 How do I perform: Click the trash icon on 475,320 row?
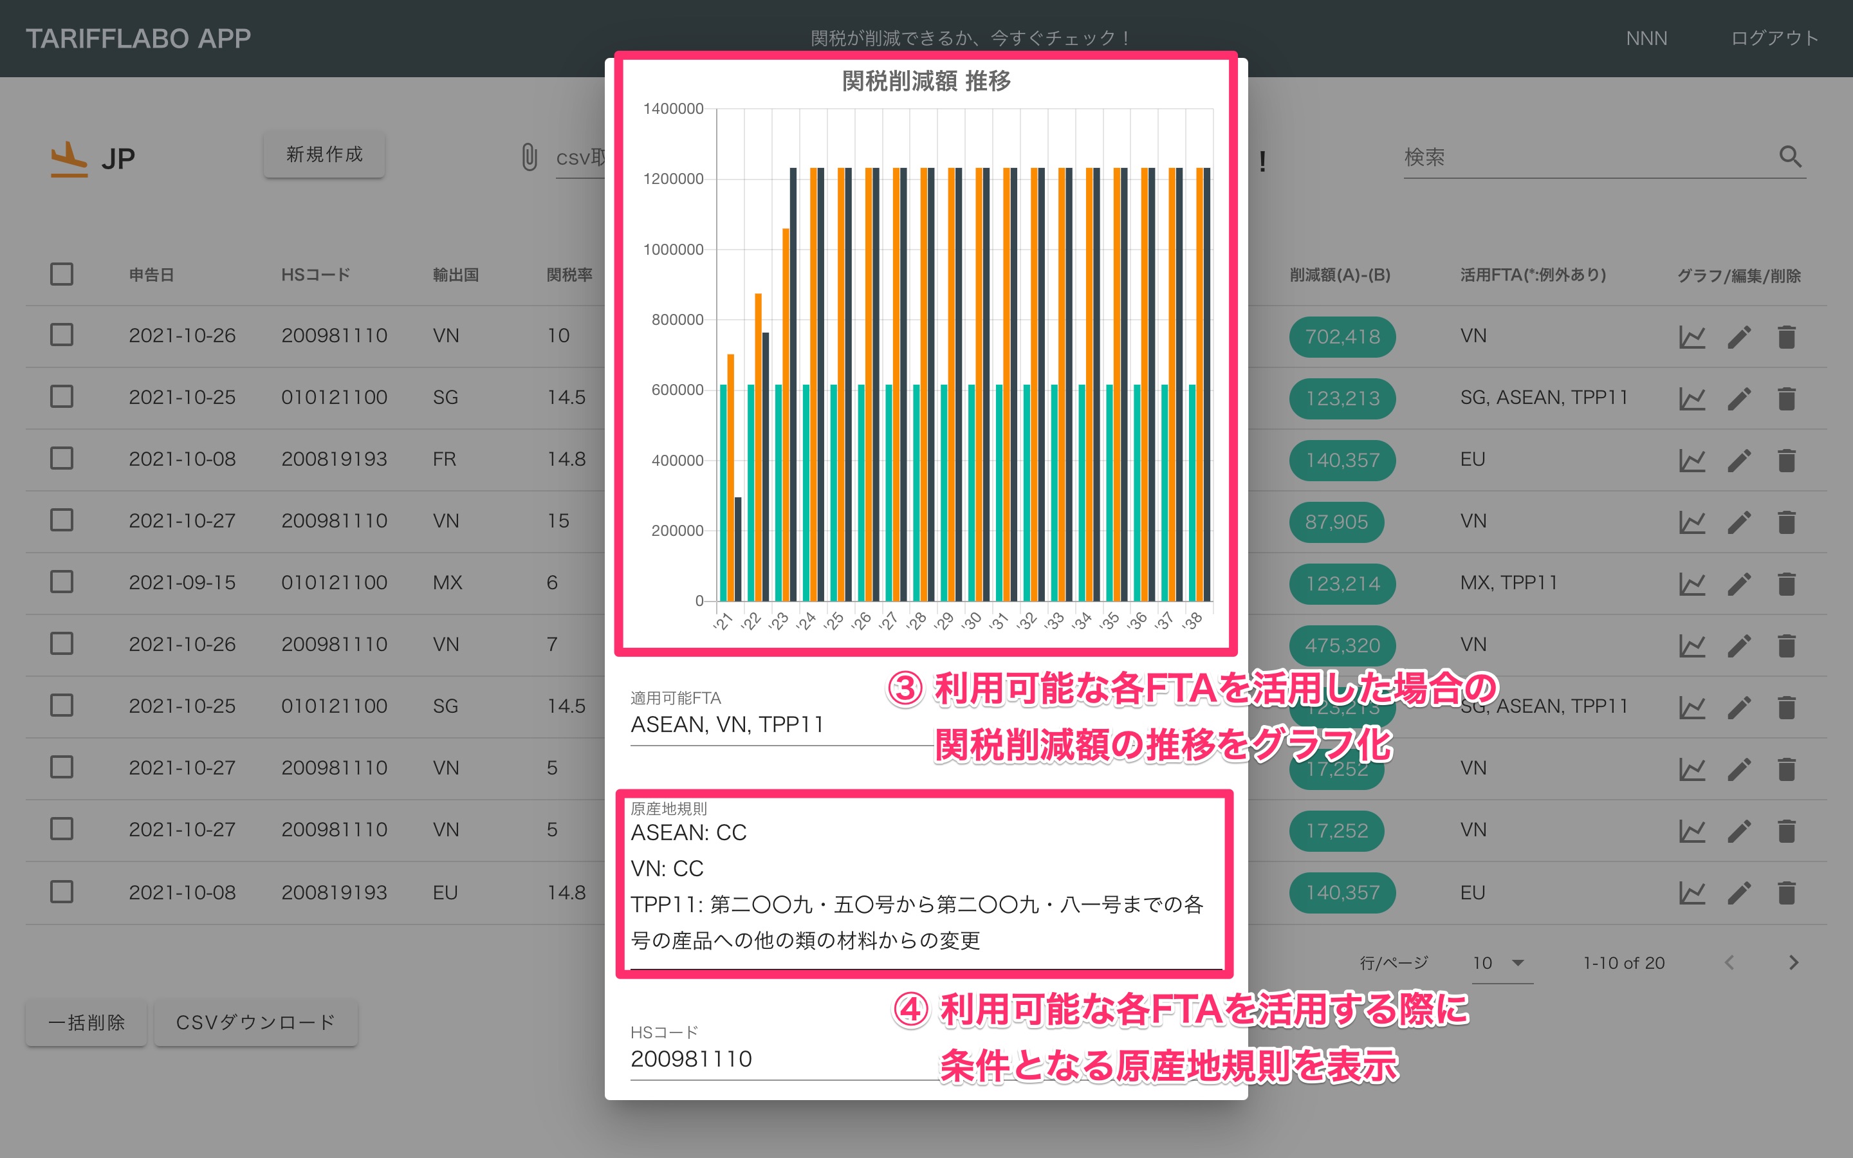[1786, 646]
